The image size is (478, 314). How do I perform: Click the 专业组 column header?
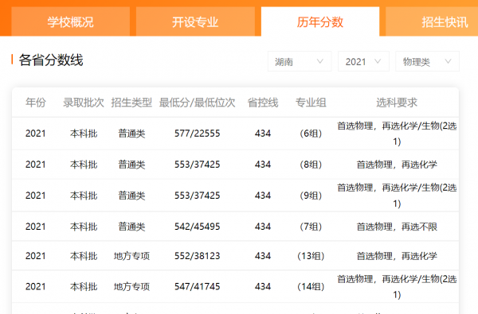point(311,103)
